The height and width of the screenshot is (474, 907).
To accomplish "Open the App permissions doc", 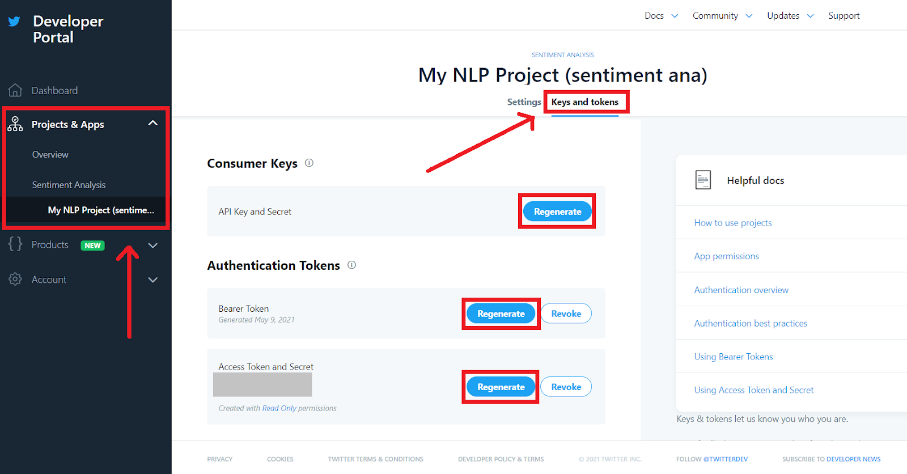I will pos(727,256).
